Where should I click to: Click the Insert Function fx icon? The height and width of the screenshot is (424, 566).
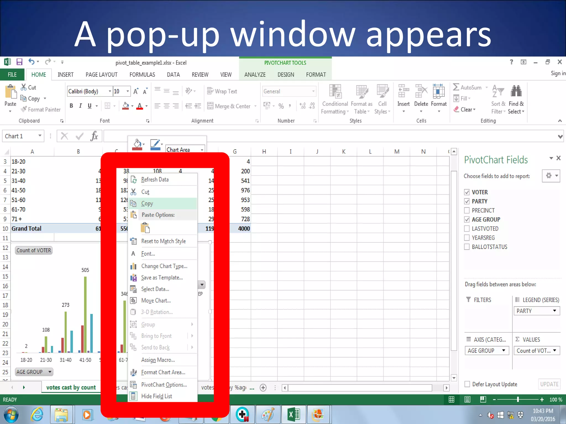click(94, 136)
